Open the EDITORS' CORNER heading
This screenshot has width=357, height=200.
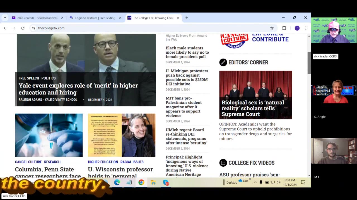click(248, 62)
